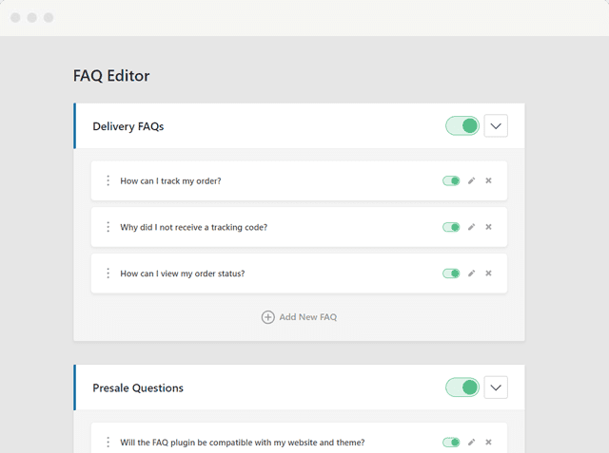Collapse the Delivery FAQs section

tap(496, 126)
